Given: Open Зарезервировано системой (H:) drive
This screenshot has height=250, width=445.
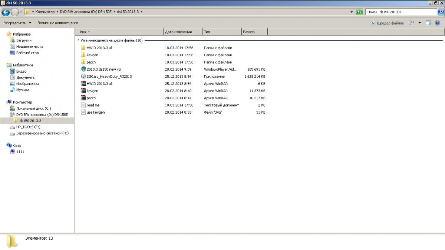Looking at the screenshot, I should [x=42, y=133].
